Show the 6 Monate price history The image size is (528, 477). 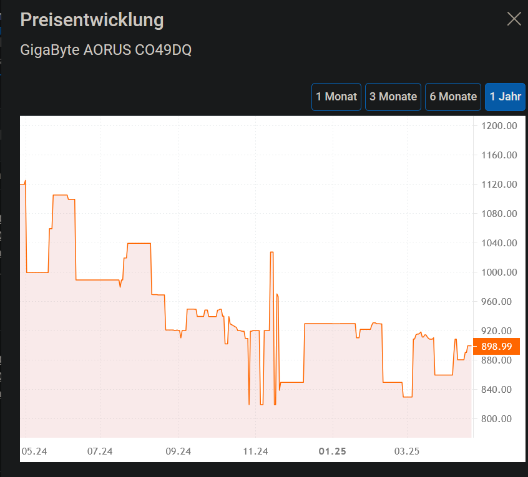[x=453, y=97]
